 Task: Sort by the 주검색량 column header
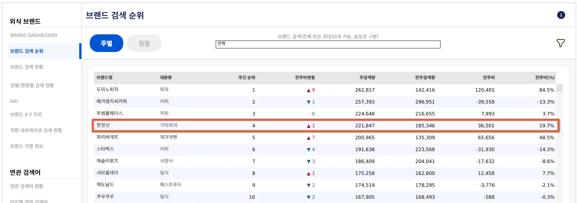[x=367, y=78]
